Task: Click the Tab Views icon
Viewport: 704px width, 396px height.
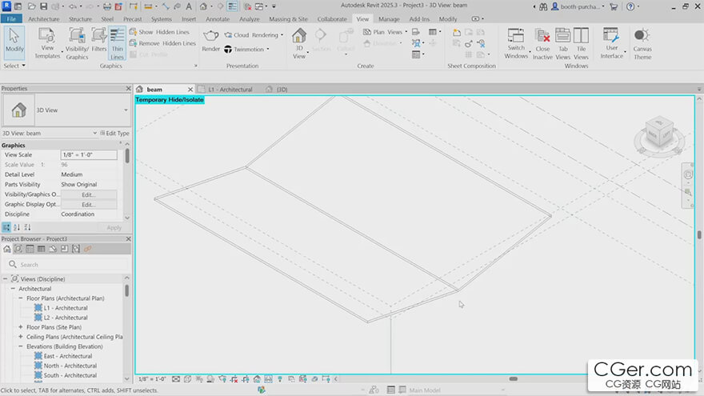Action: [x=562, y=43]
